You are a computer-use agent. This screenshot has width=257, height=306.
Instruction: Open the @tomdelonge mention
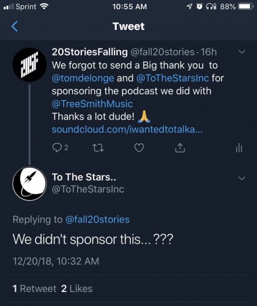point(83,78)
